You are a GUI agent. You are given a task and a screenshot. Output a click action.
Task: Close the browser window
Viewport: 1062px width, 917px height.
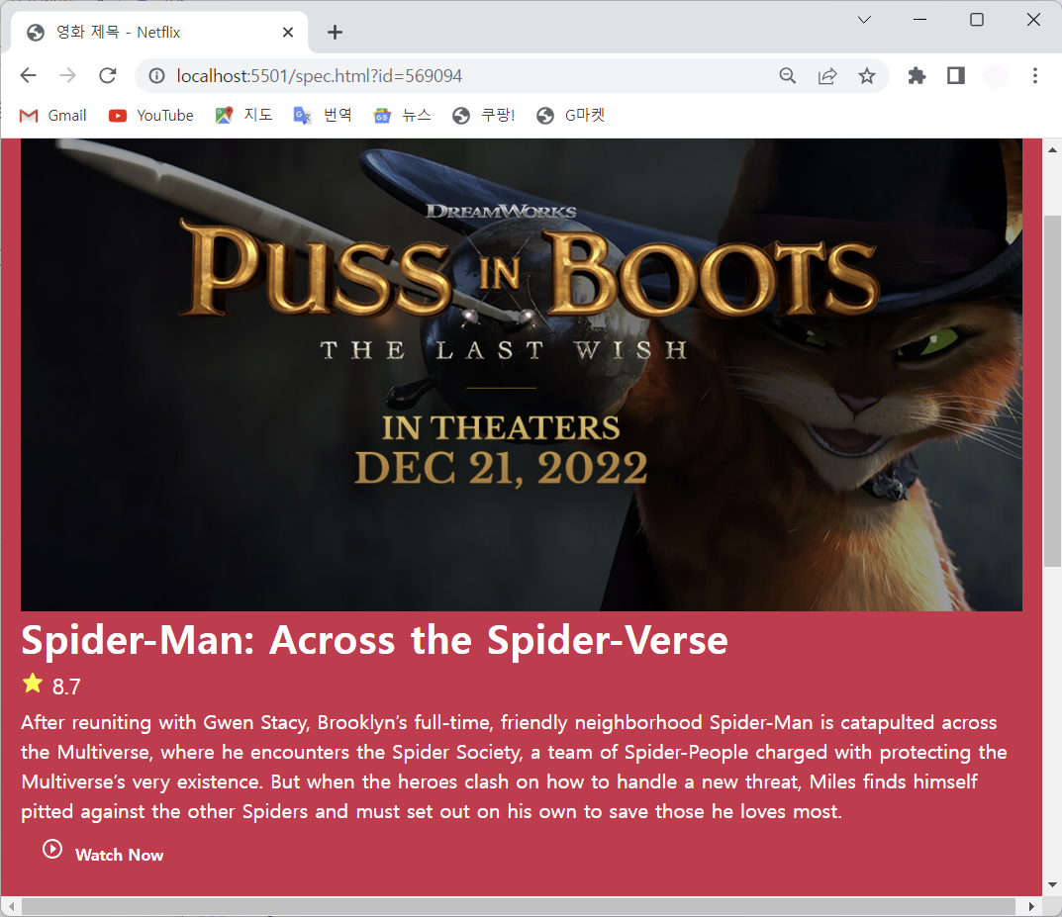tap(1033, 20)
